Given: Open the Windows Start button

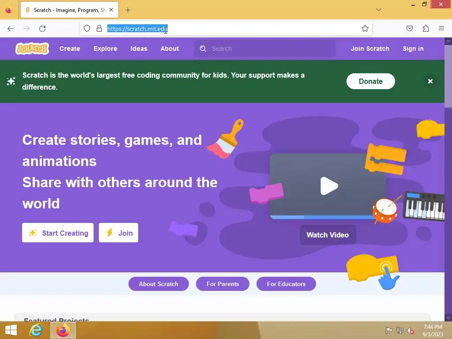Looking at the screenshot, I should pyautogui.click(x=11, y=330).
